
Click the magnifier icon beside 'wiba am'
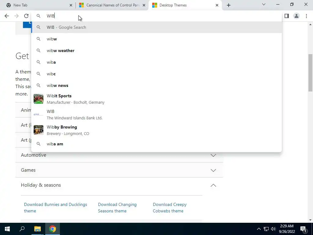(x=38, y=144)
